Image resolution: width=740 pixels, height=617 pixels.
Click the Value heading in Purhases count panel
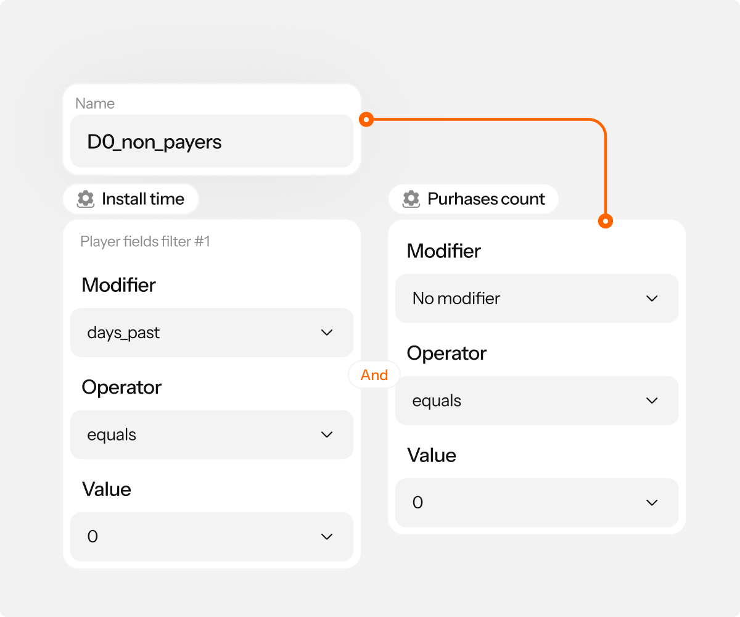[432, 455]
